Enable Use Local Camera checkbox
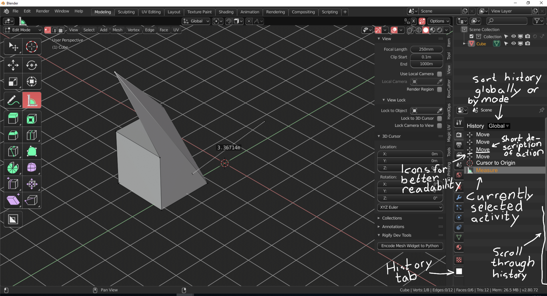Screen dimensions: 547x296 (x=440, y=74)
